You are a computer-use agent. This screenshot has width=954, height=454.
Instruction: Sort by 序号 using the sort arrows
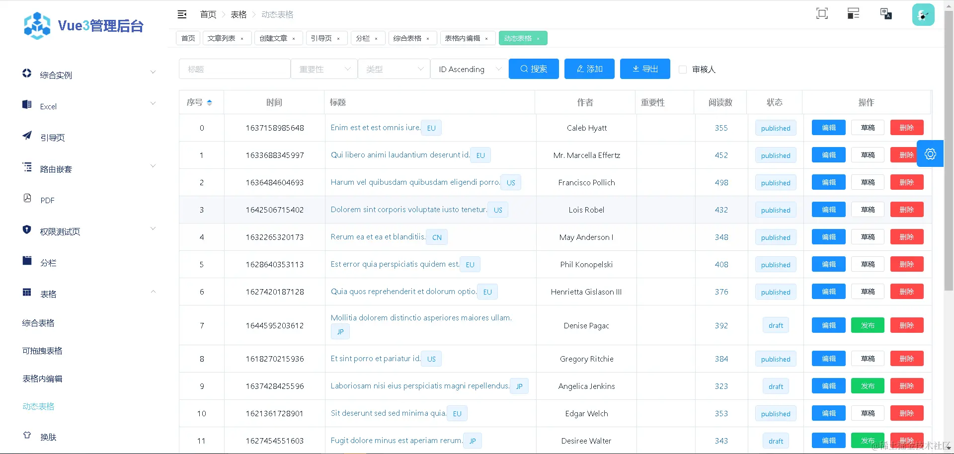click(209, 102)
